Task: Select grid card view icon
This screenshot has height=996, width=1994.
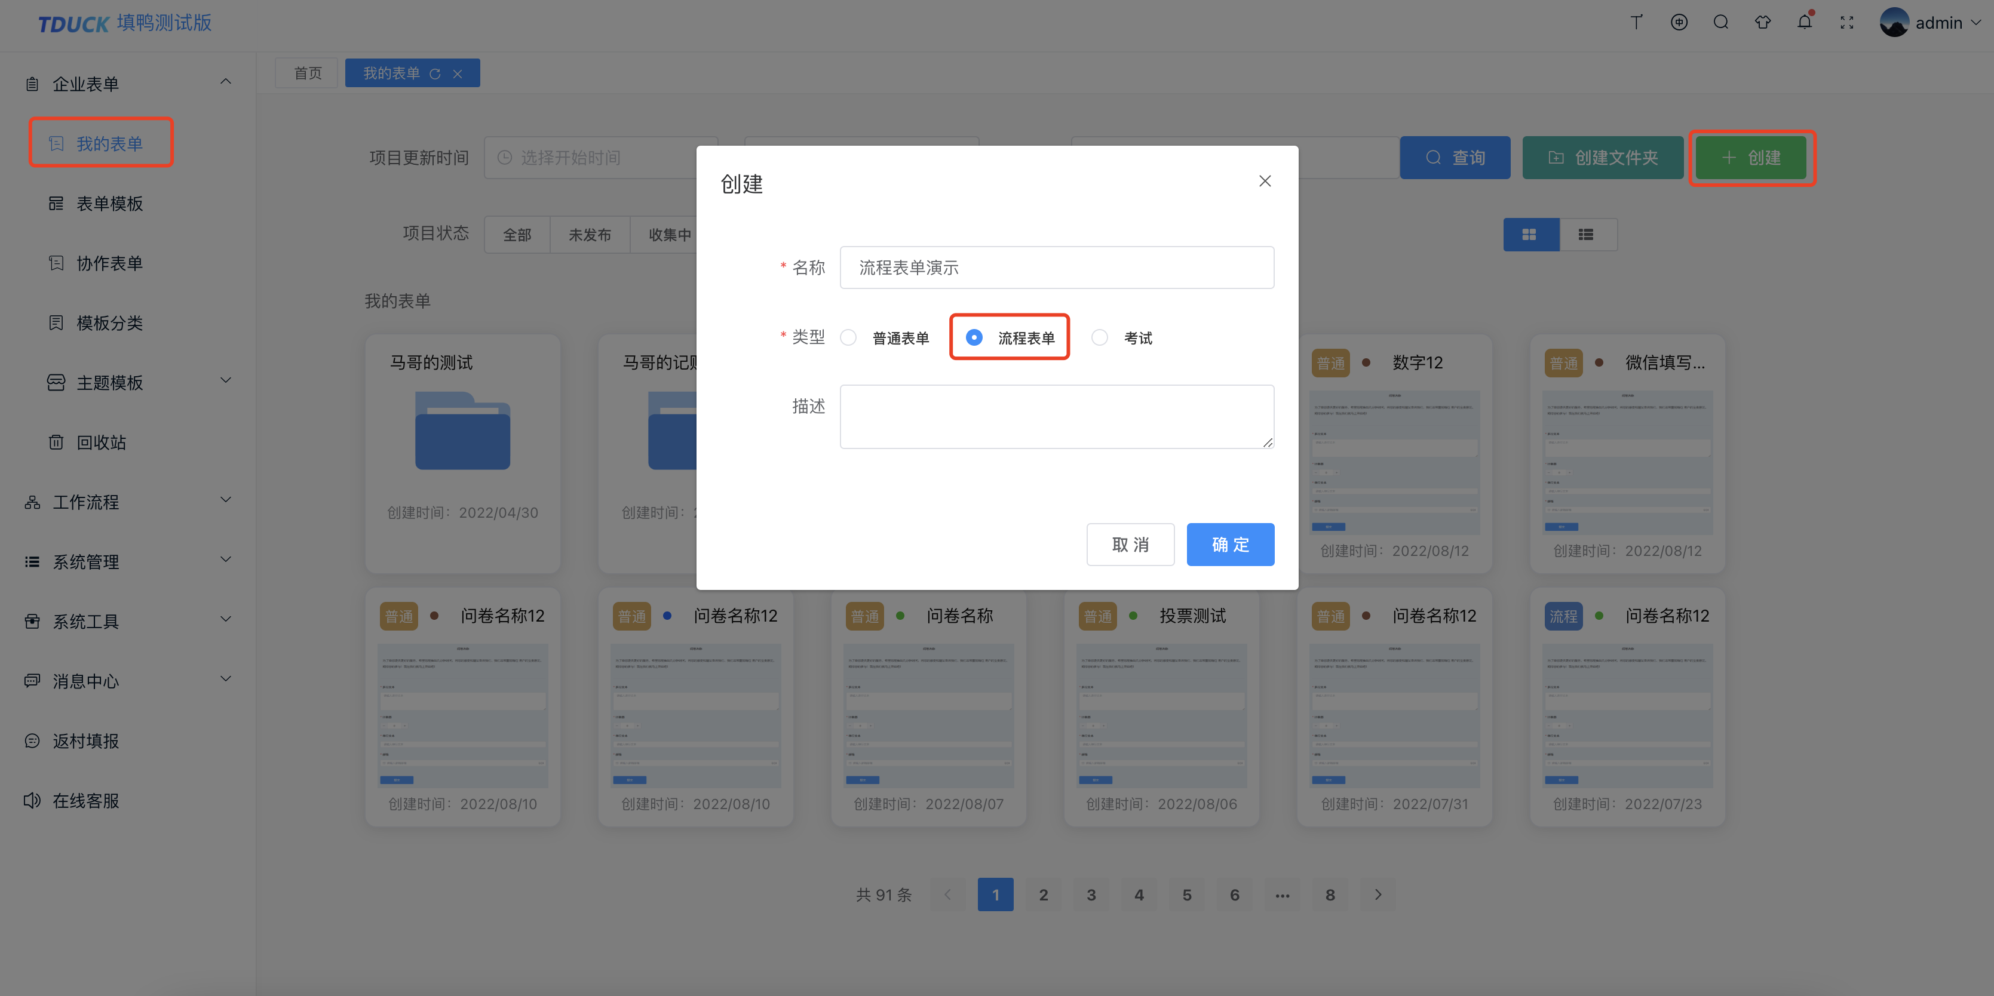Action: [x=1529, y=235]
